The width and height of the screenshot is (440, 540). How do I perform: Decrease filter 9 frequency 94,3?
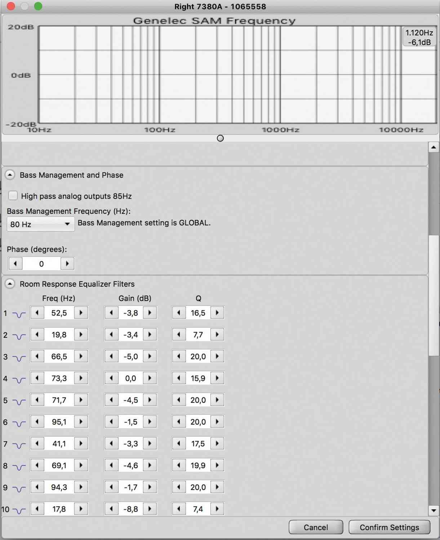coord(37,487)
